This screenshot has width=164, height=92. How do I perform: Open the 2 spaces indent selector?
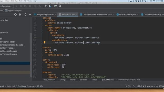click(x=150, y=86)
